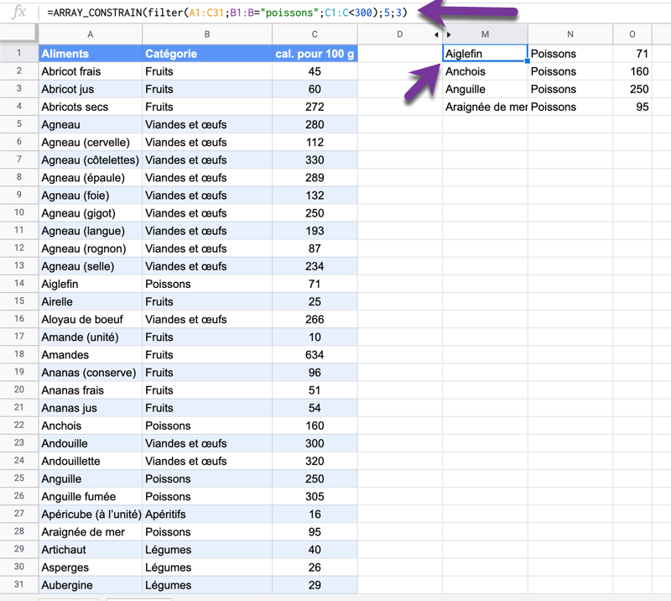Select cell 'Amande (unité)'
Screen dimensions: 671x601
coord(91,337)
